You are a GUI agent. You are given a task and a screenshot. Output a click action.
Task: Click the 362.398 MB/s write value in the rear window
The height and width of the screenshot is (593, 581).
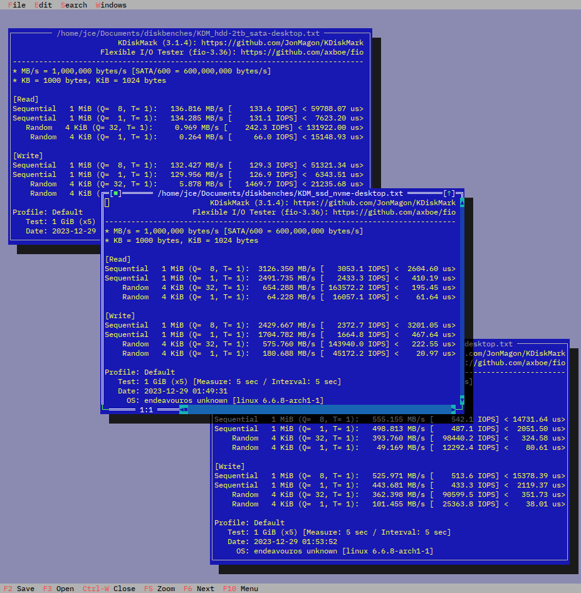pyautogui.click(x=399, y=494)
